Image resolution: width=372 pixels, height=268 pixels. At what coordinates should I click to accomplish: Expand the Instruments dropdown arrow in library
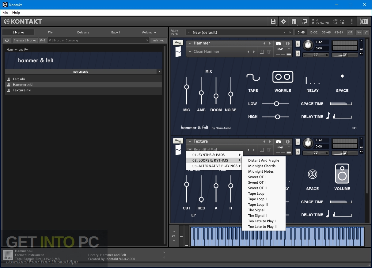coord(159,72)
